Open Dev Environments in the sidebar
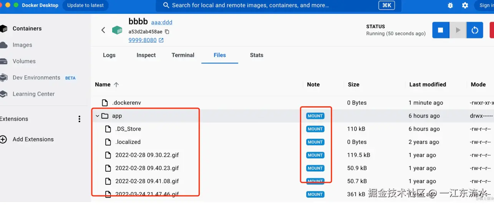The height and width of the screenshot is (205, 494). coord(36,78)
